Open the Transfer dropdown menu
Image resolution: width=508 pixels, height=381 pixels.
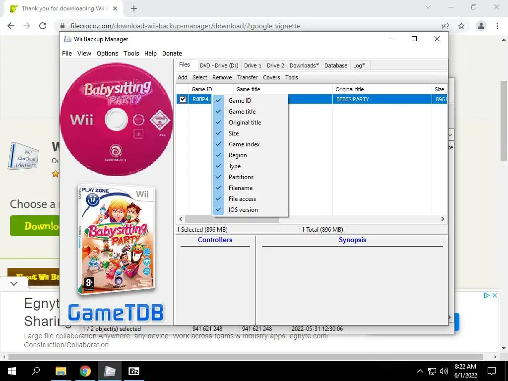click(247, 77)
